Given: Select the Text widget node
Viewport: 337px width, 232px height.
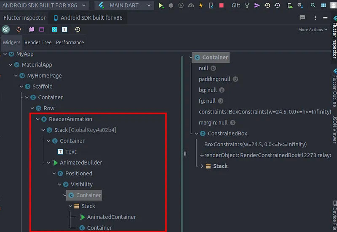Looking at the screenshot, I should [x=67, y=152].
